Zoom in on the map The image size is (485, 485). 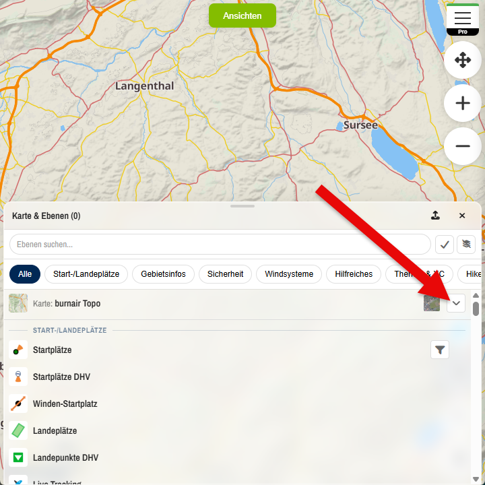(x=463, y=103)
